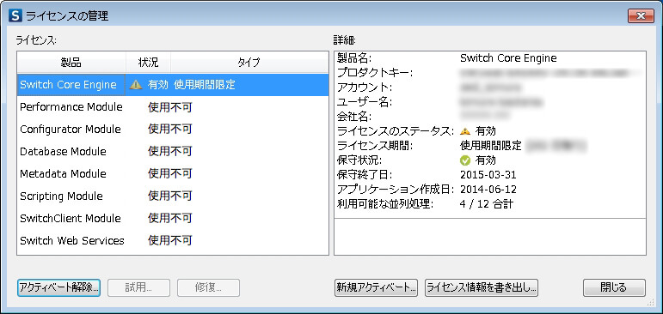Click warning icon beside ライセンスのステータス
Screen dimensions: 663x314
[465, 130]
